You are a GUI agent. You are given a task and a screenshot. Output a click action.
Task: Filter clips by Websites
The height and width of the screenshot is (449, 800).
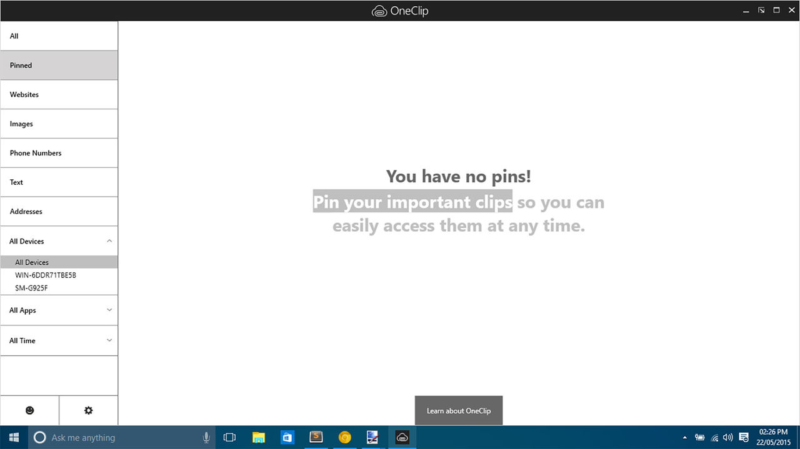[59, 95]
